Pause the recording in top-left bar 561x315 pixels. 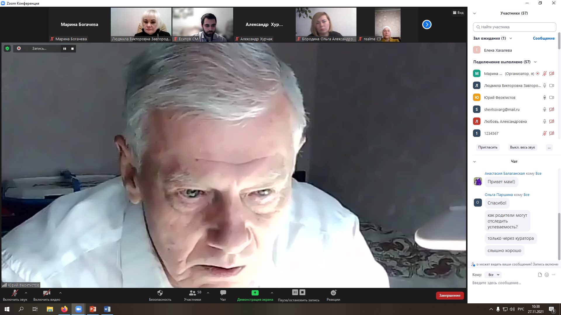pyautogui.click(x=65, y=49)
